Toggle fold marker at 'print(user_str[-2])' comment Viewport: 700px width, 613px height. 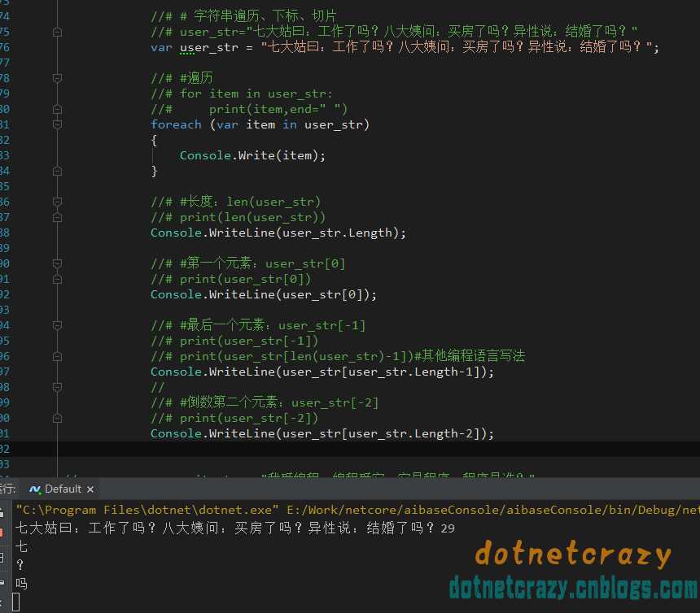pos(57,418)
